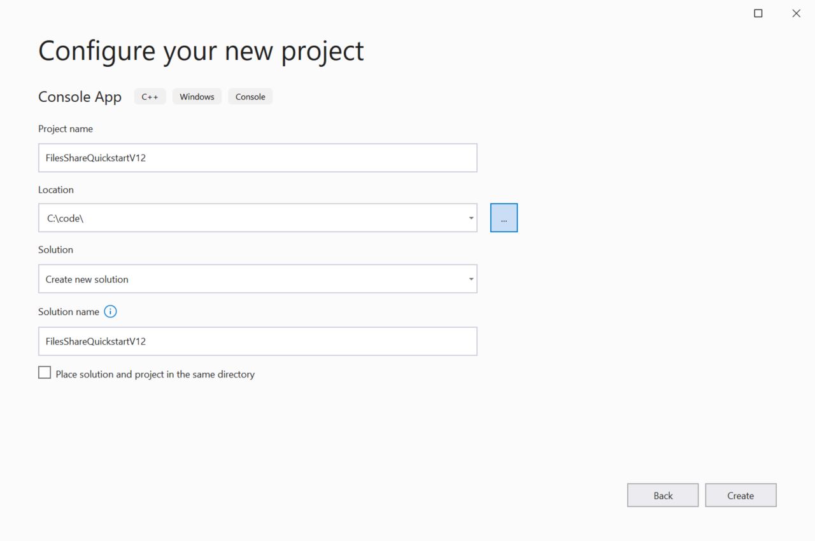Close the new project dialog
Screen dimensions: 815x541
796,13
